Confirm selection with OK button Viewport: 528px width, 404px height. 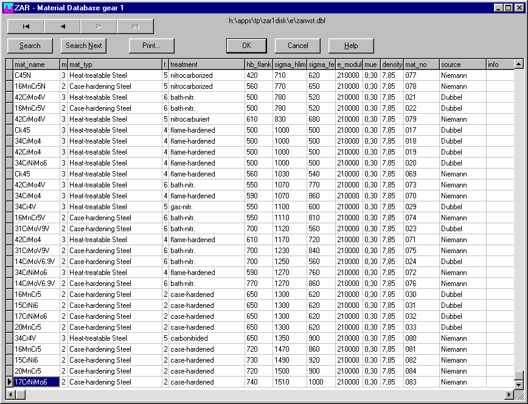coord(246,46)
